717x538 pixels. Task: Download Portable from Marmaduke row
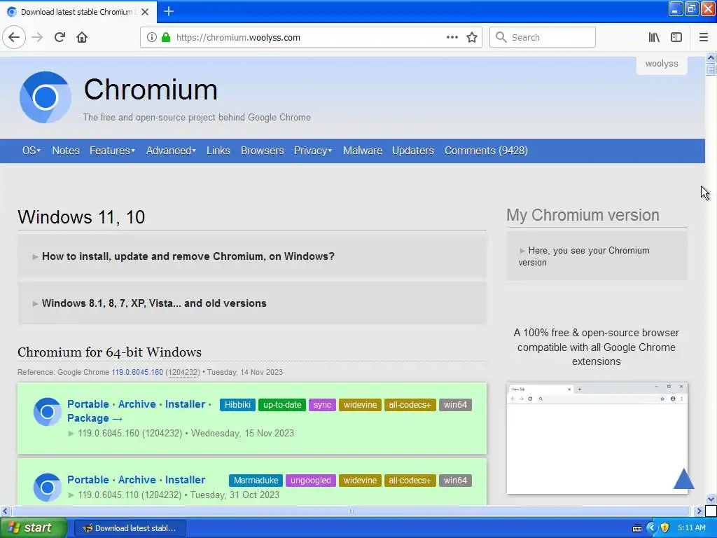pos(88,480)
